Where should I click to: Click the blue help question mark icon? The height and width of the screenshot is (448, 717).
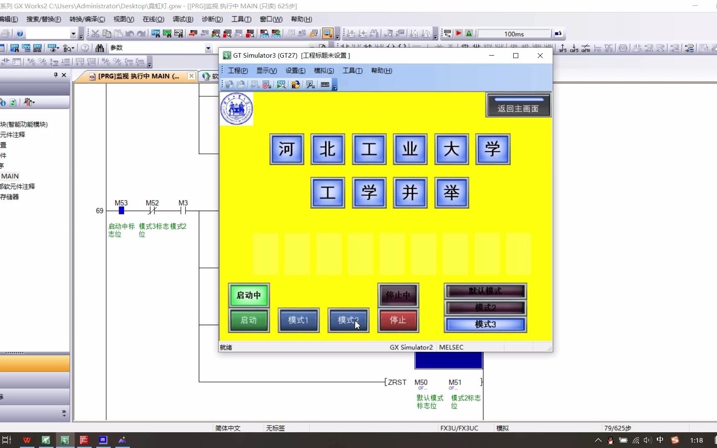coord(20,34)
